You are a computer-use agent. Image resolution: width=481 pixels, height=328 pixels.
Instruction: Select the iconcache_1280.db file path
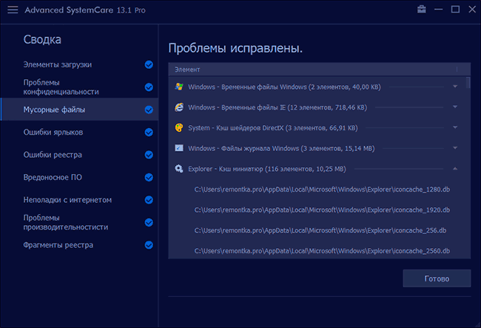click(322, 190)
